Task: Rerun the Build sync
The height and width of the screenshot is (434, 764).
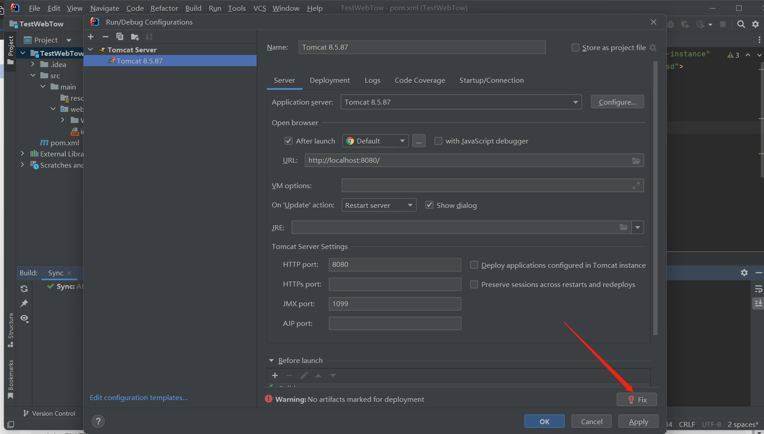Action: pos(24,289)
